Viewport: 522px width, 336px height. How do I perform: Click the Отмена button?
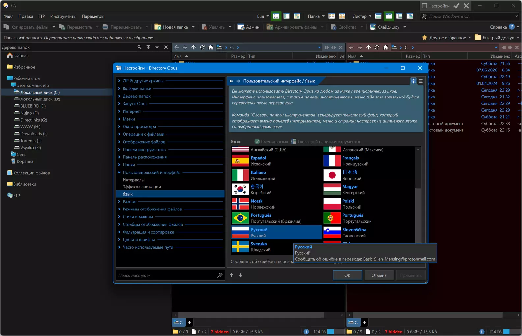tap(379, 275)
